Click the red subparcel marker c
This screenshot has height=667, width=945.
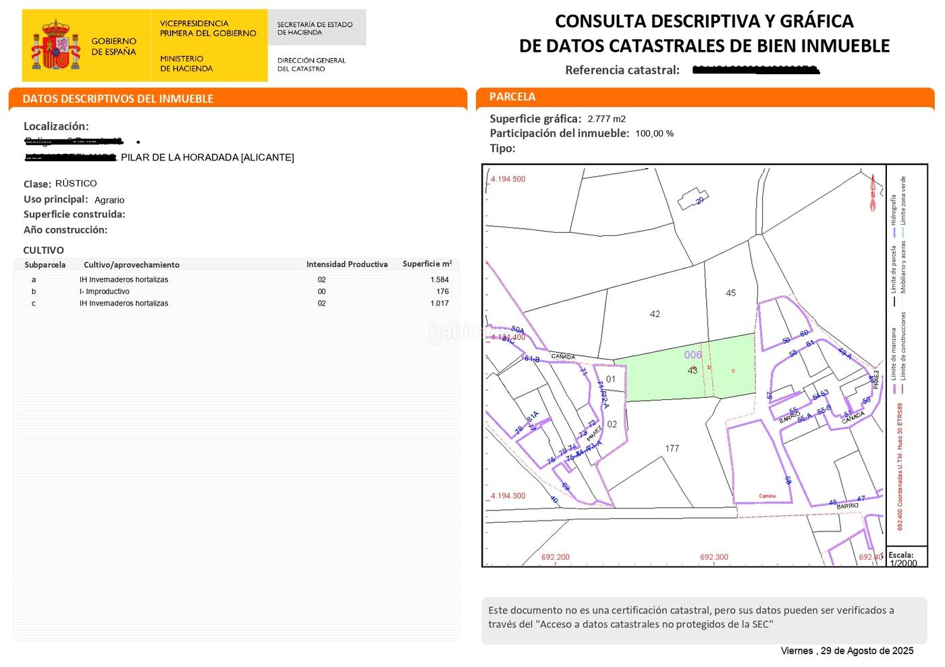tap(733, 370)
